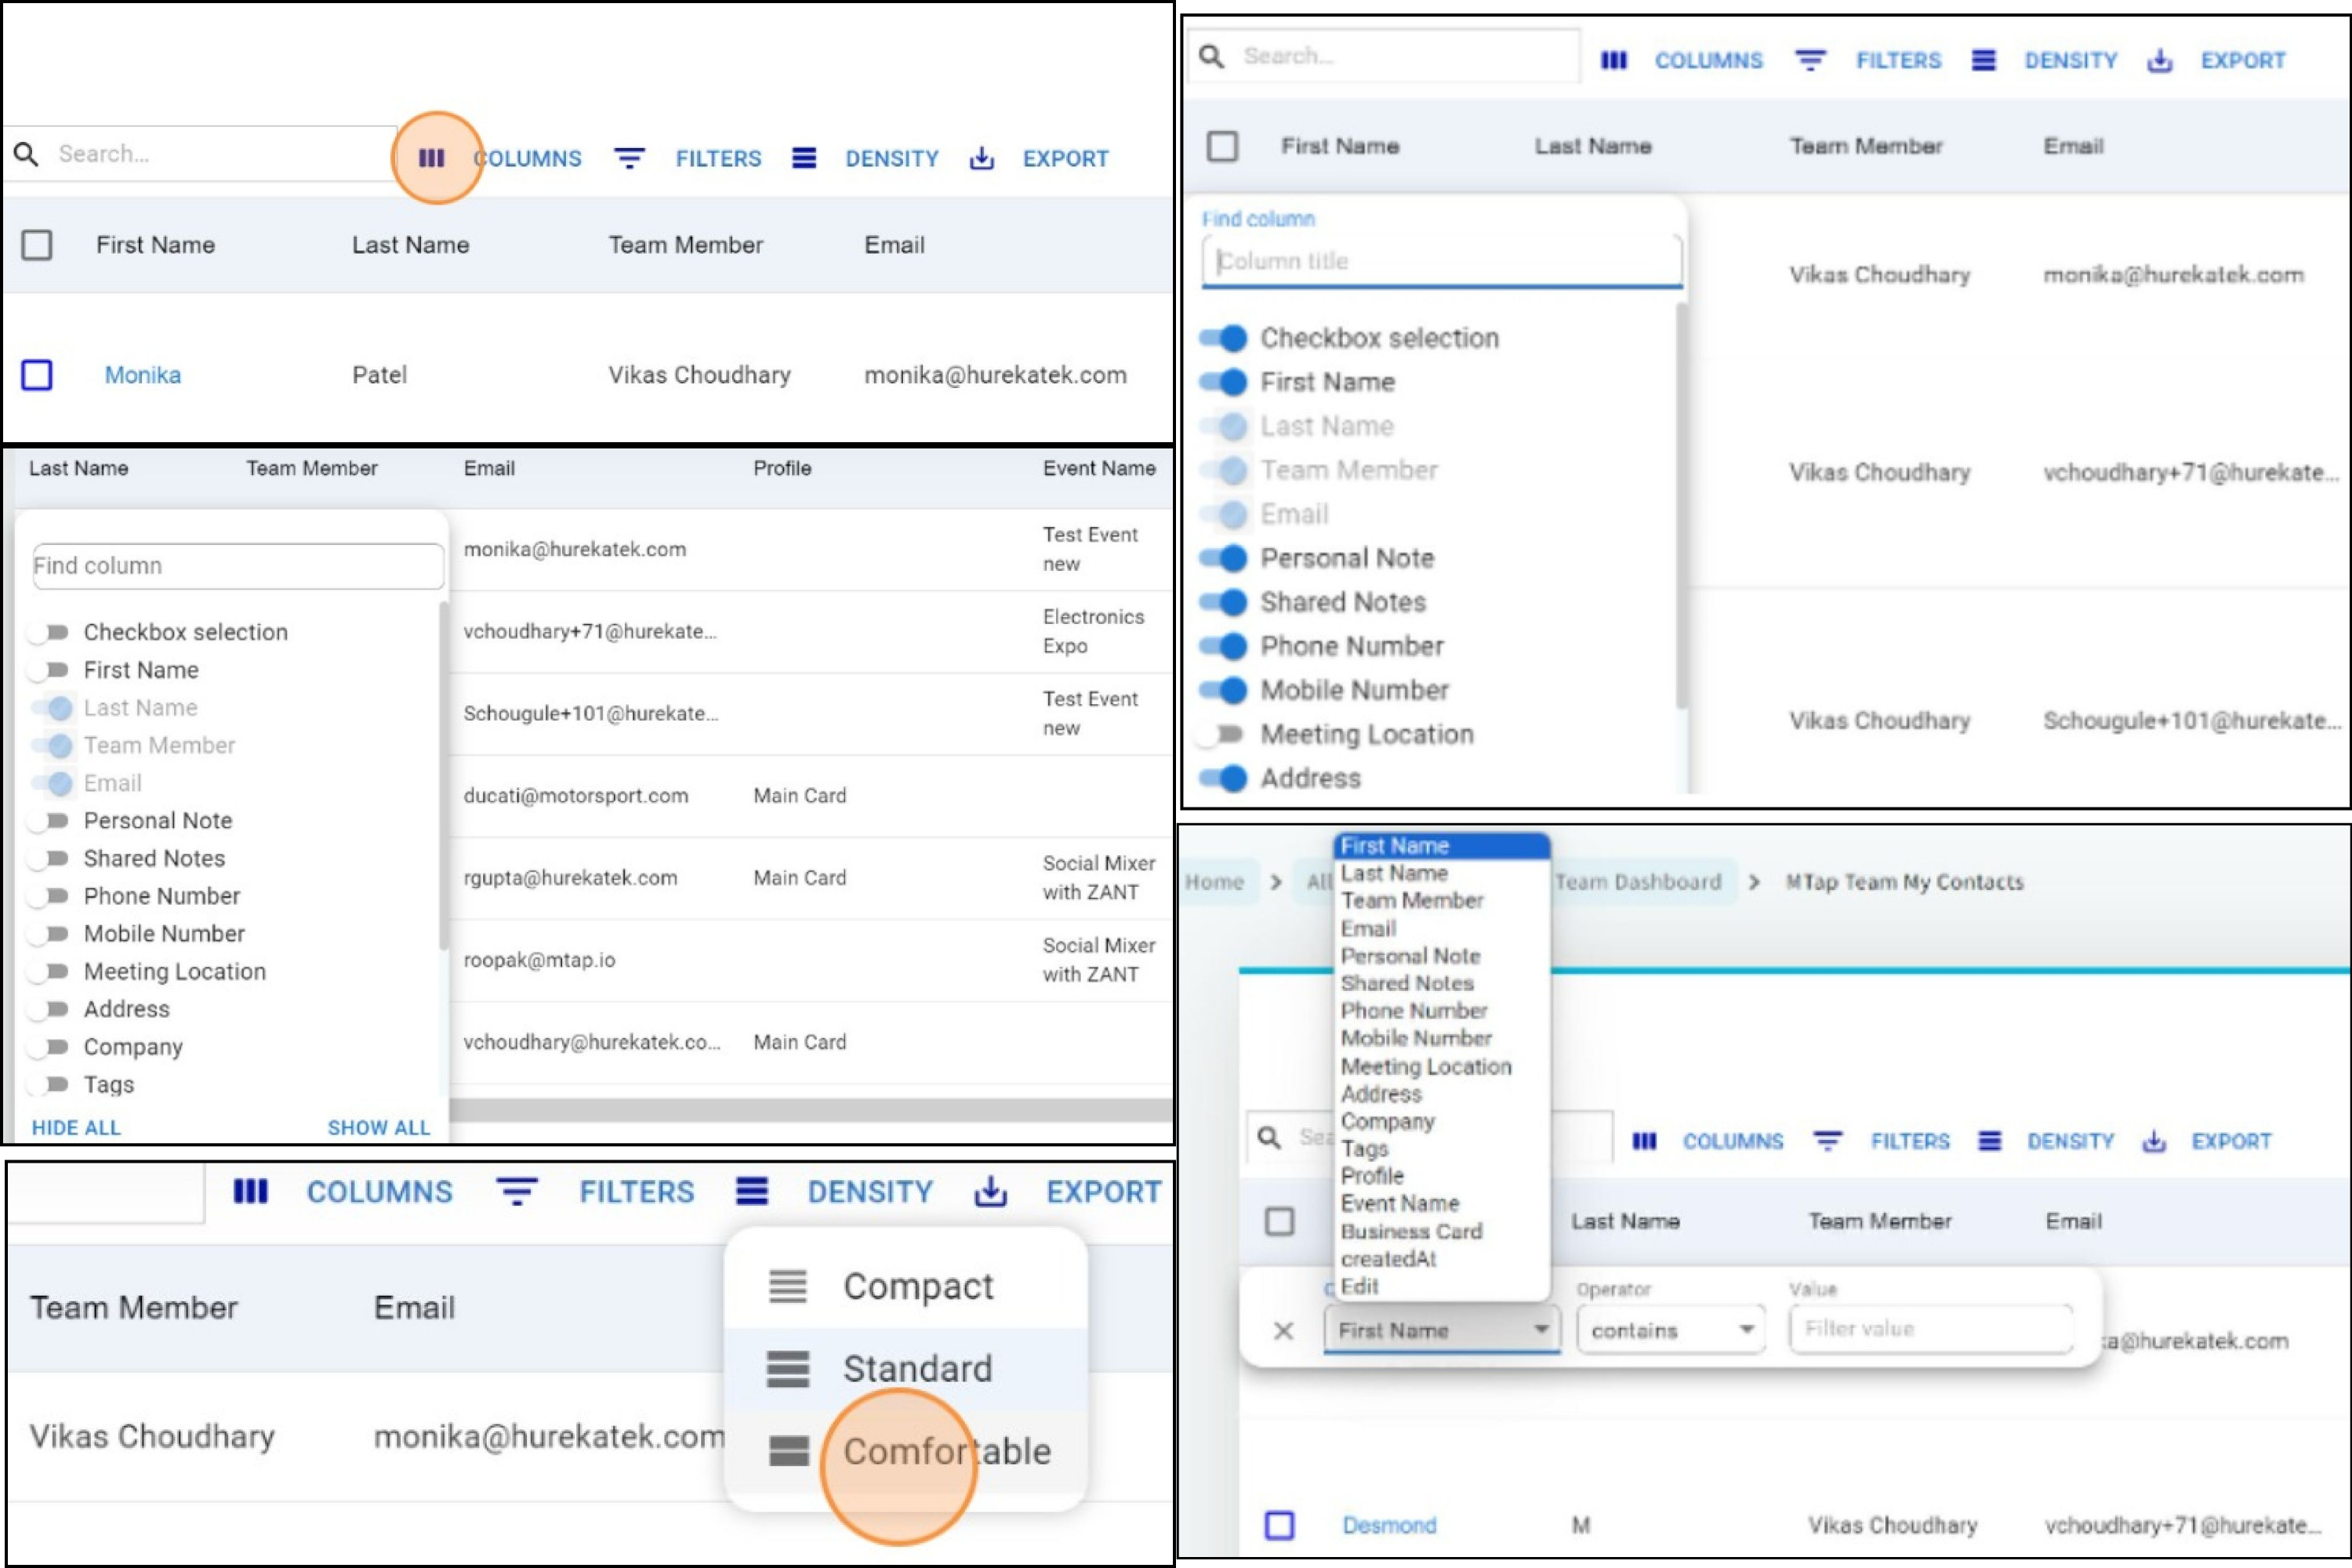The width and height of the screenshot is (2352, 1568).
Task: Turn off the enabled Phone Number toggle
Action: 1224,646
